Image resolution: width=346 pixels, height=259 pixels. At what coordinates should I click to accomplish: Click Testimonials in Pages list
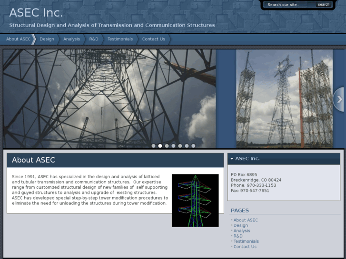coord(246,241)
